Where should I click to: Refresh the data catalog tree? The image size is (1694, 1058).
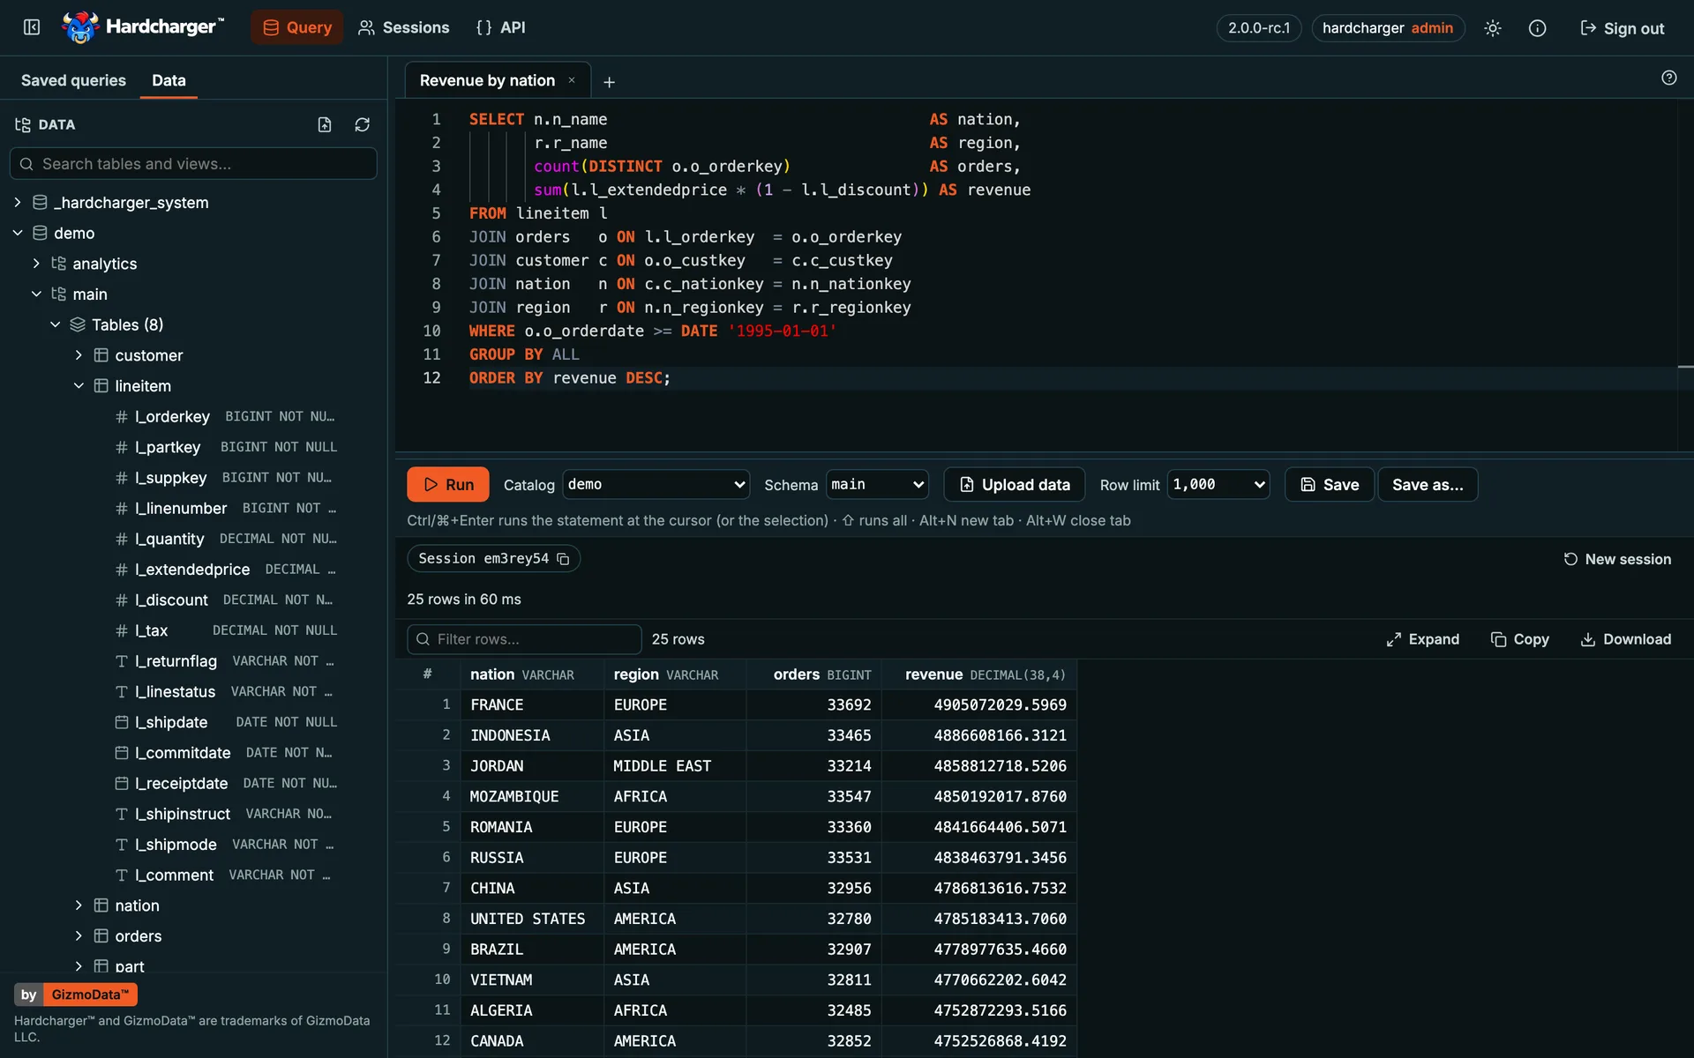362,124
